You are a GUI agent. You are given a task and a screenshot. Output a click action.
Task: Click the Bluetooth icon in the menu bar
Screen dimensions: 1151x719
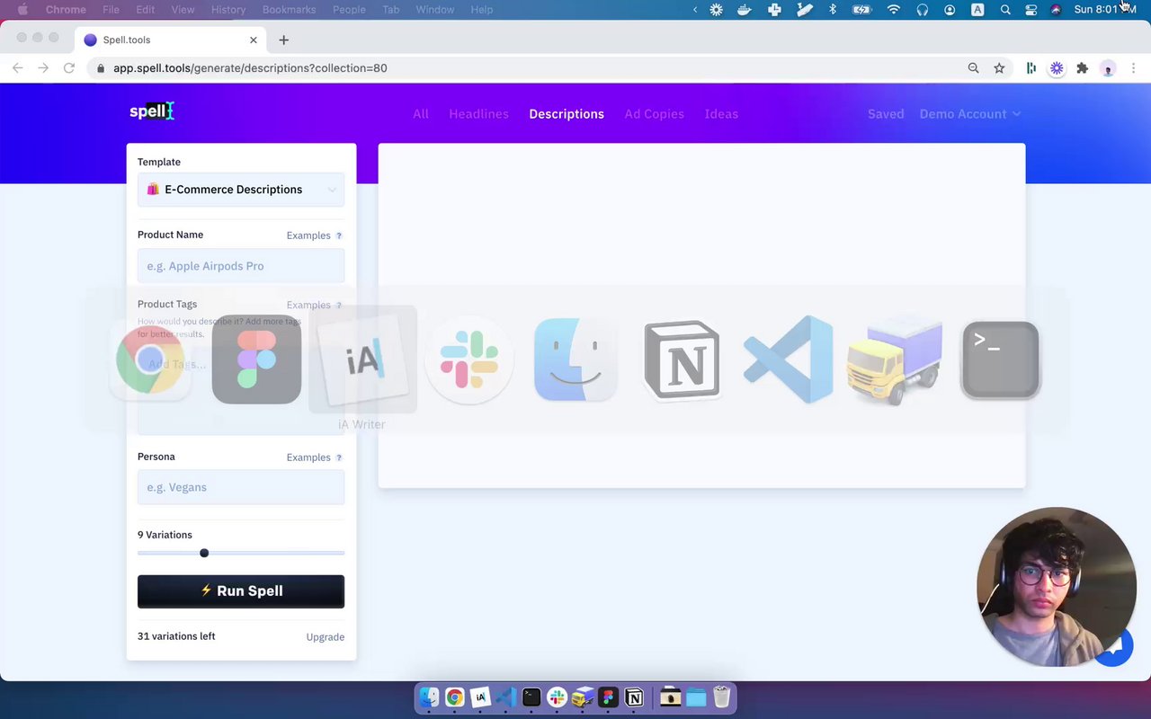[833, 10]
